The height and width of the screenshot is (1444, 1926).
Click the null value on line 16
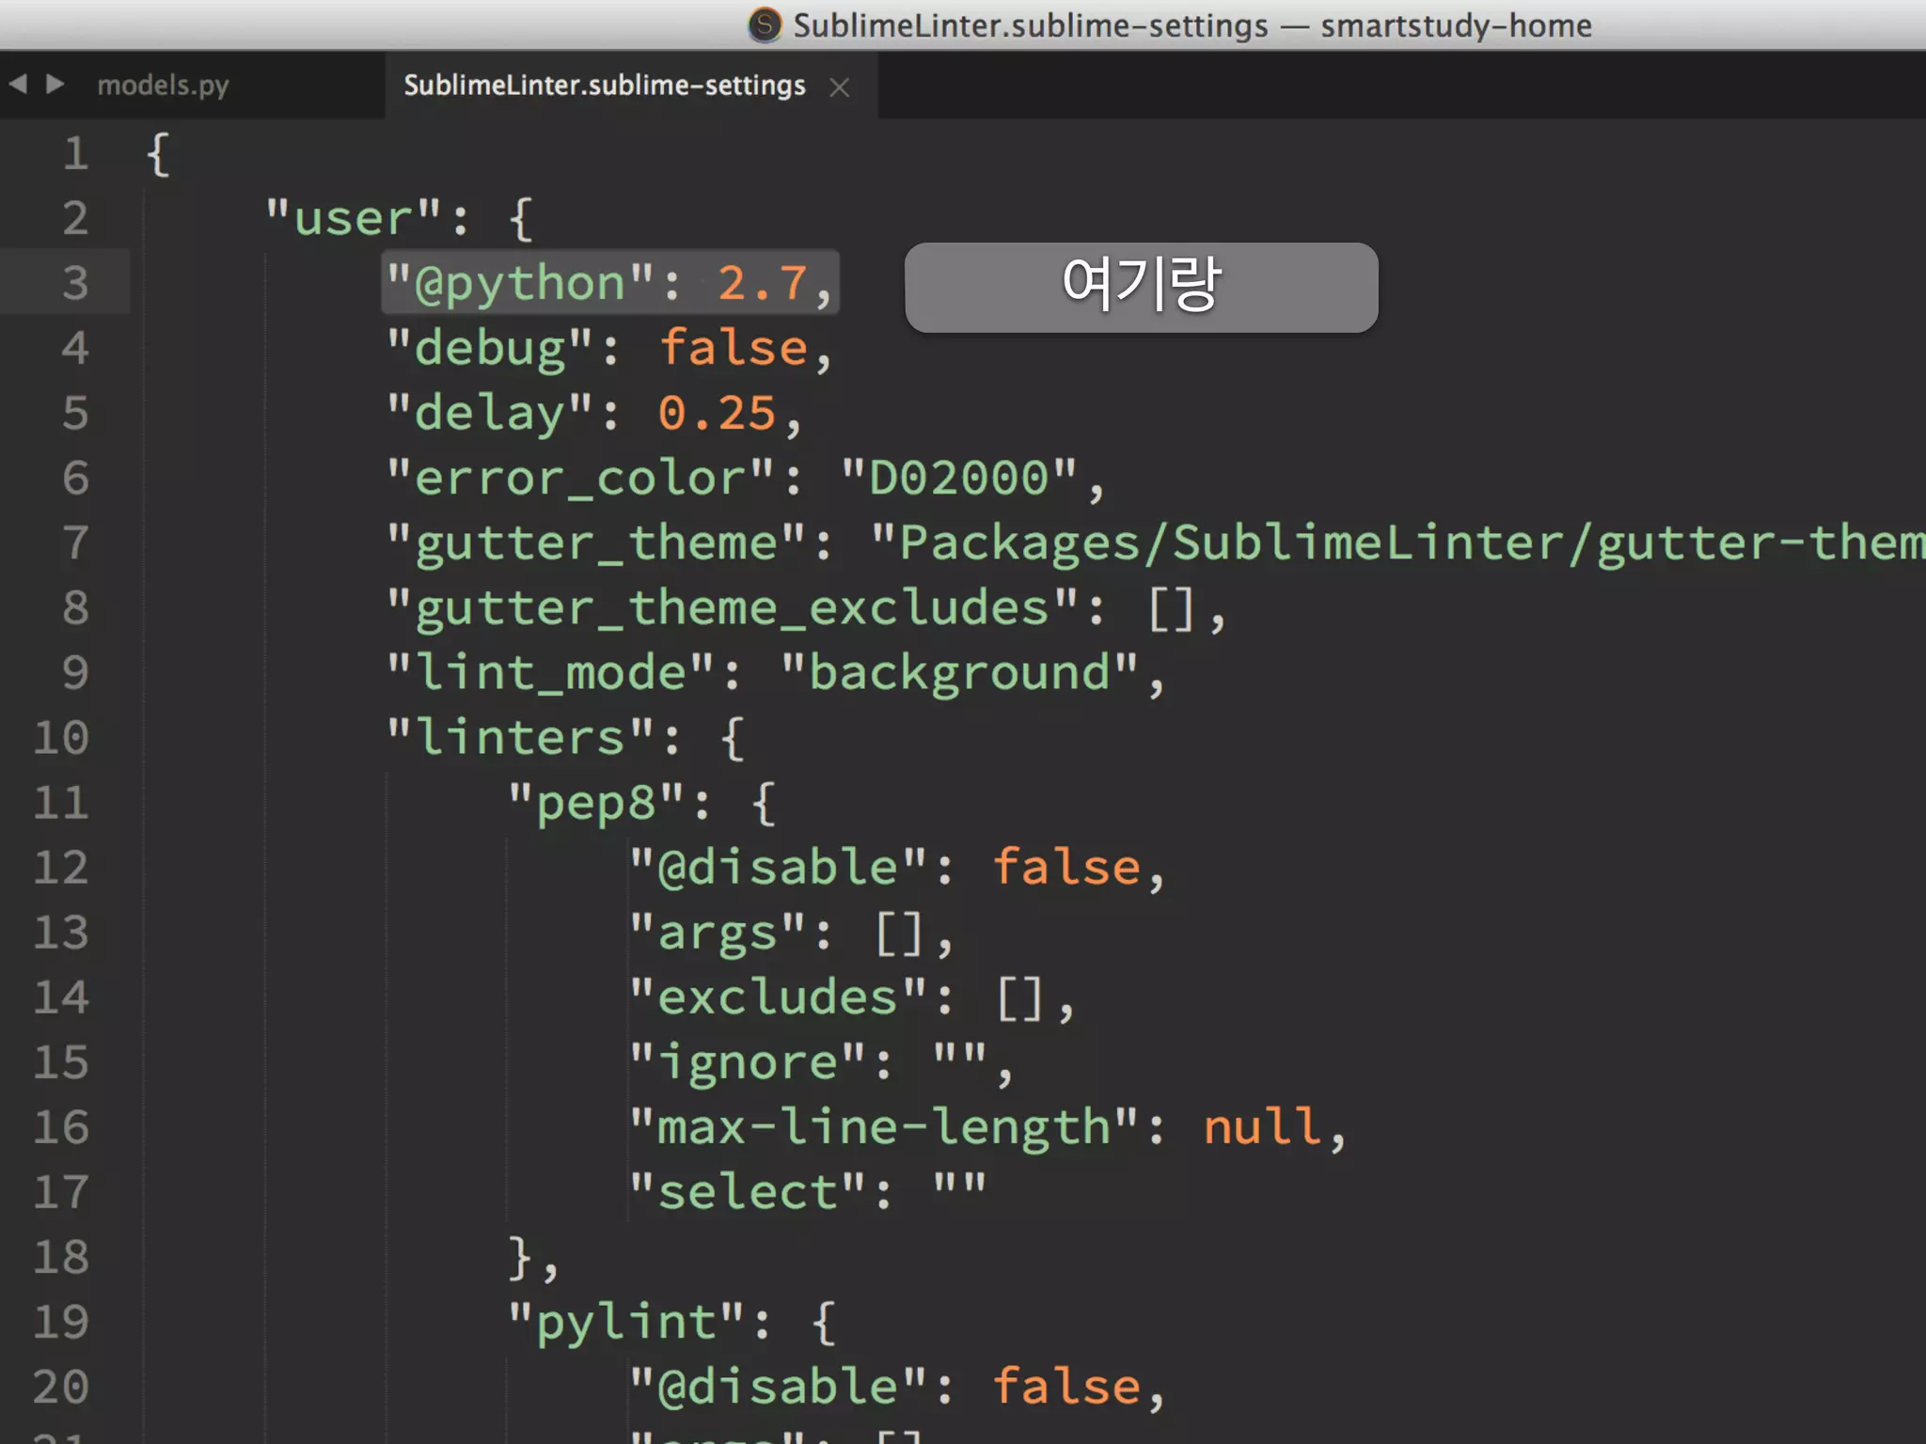point(1263,1127)
